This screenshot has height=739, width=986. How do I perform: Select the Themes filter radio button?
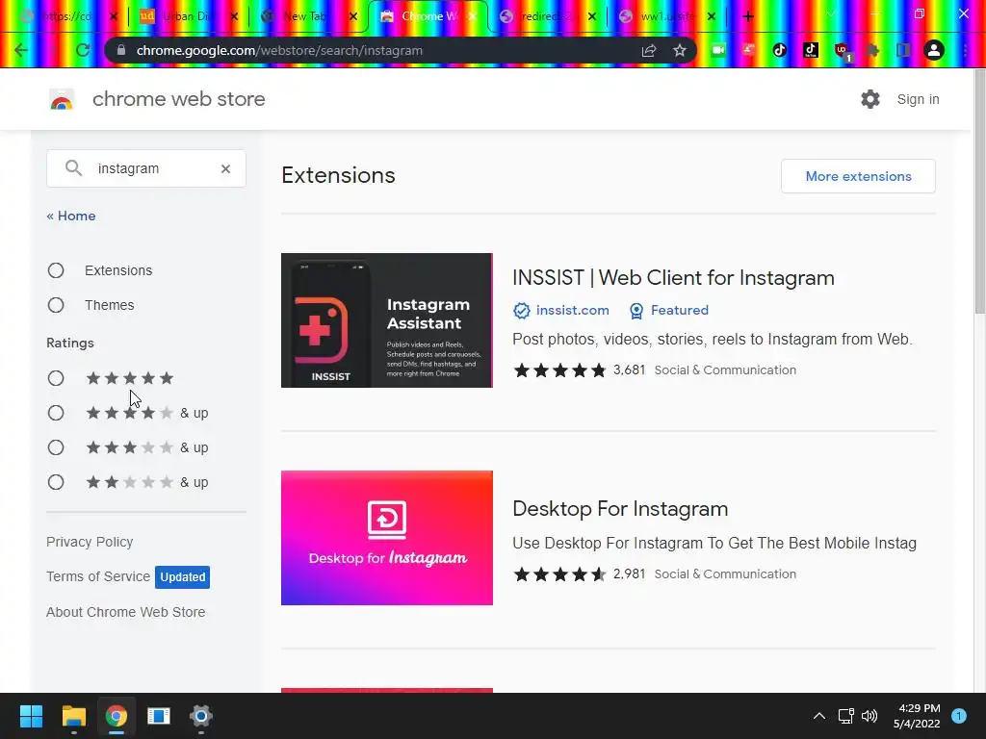coord(56,305)
